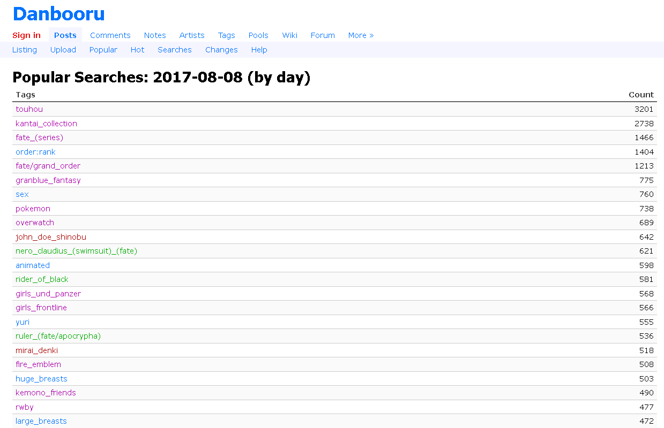Click the Sign in link
664x428 pixels.
pyautogui.click(x=26, y=35)
